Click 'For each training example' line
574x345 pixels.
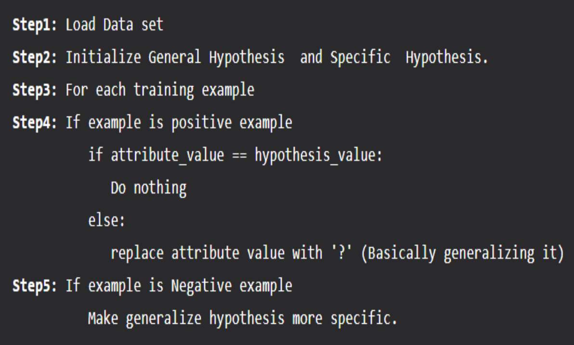pyautogui.click(x=160, y=91)
